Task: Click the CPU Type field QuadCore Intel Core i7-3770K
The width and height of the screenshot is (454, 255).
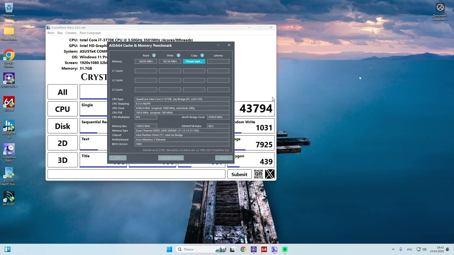Action: tap(182, 99)
